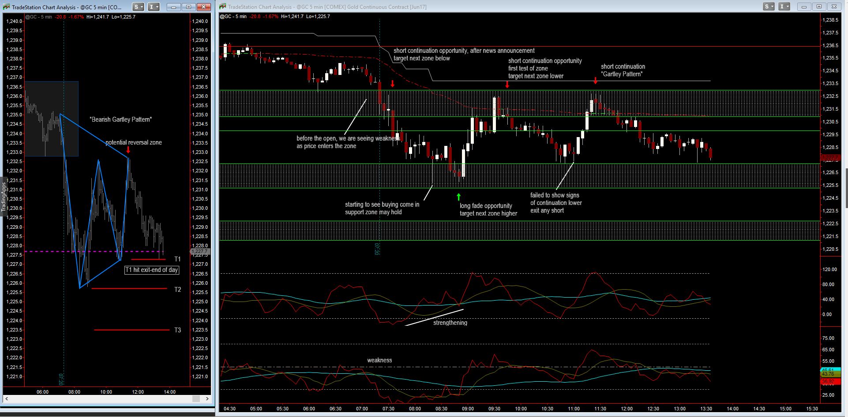The width and height of the screenshot is (848, 417).
Task: Click the T3 target label
Action: pos(177,330)
